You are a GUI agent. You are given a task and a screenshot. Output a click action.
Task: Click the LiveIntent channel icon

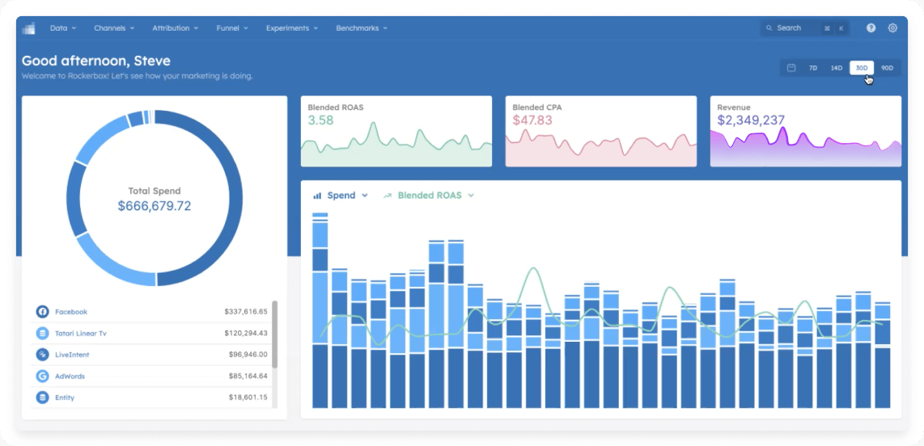pos(42,355)
